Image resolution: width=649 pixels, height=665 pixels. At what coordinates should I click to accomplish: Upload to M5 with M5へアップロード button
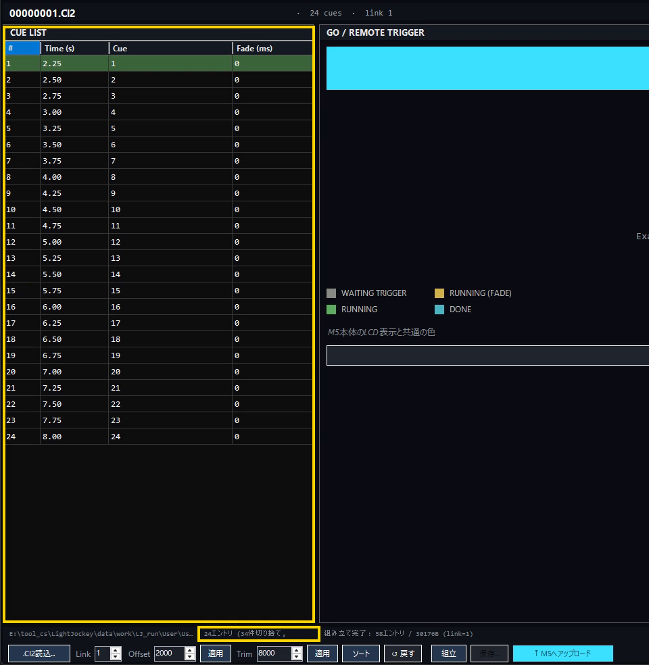(x=563, y=653)
